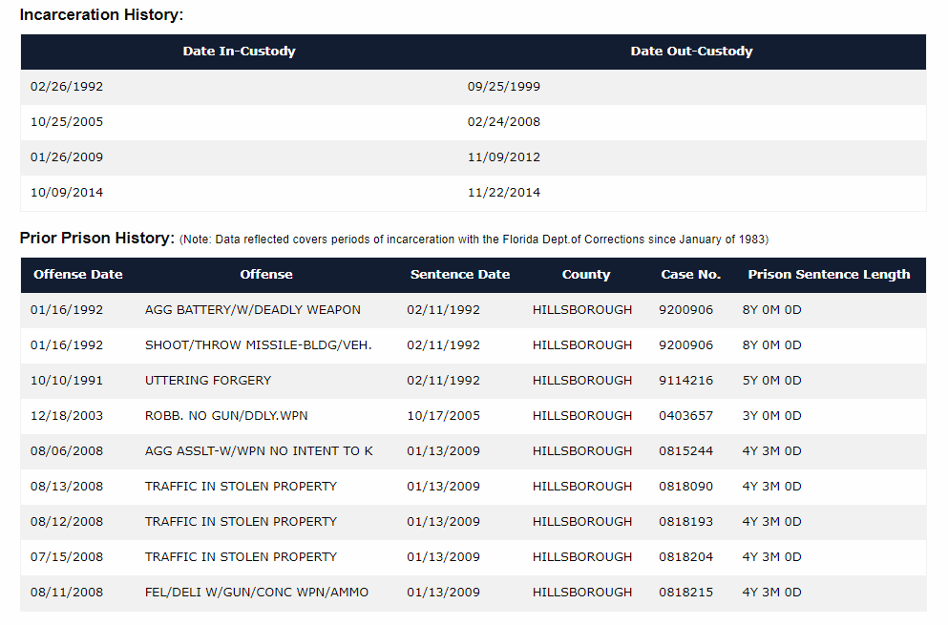
Task: Select offense AGG BATTERY/W/DEADLY WEAPON
Action: point(253,309)
